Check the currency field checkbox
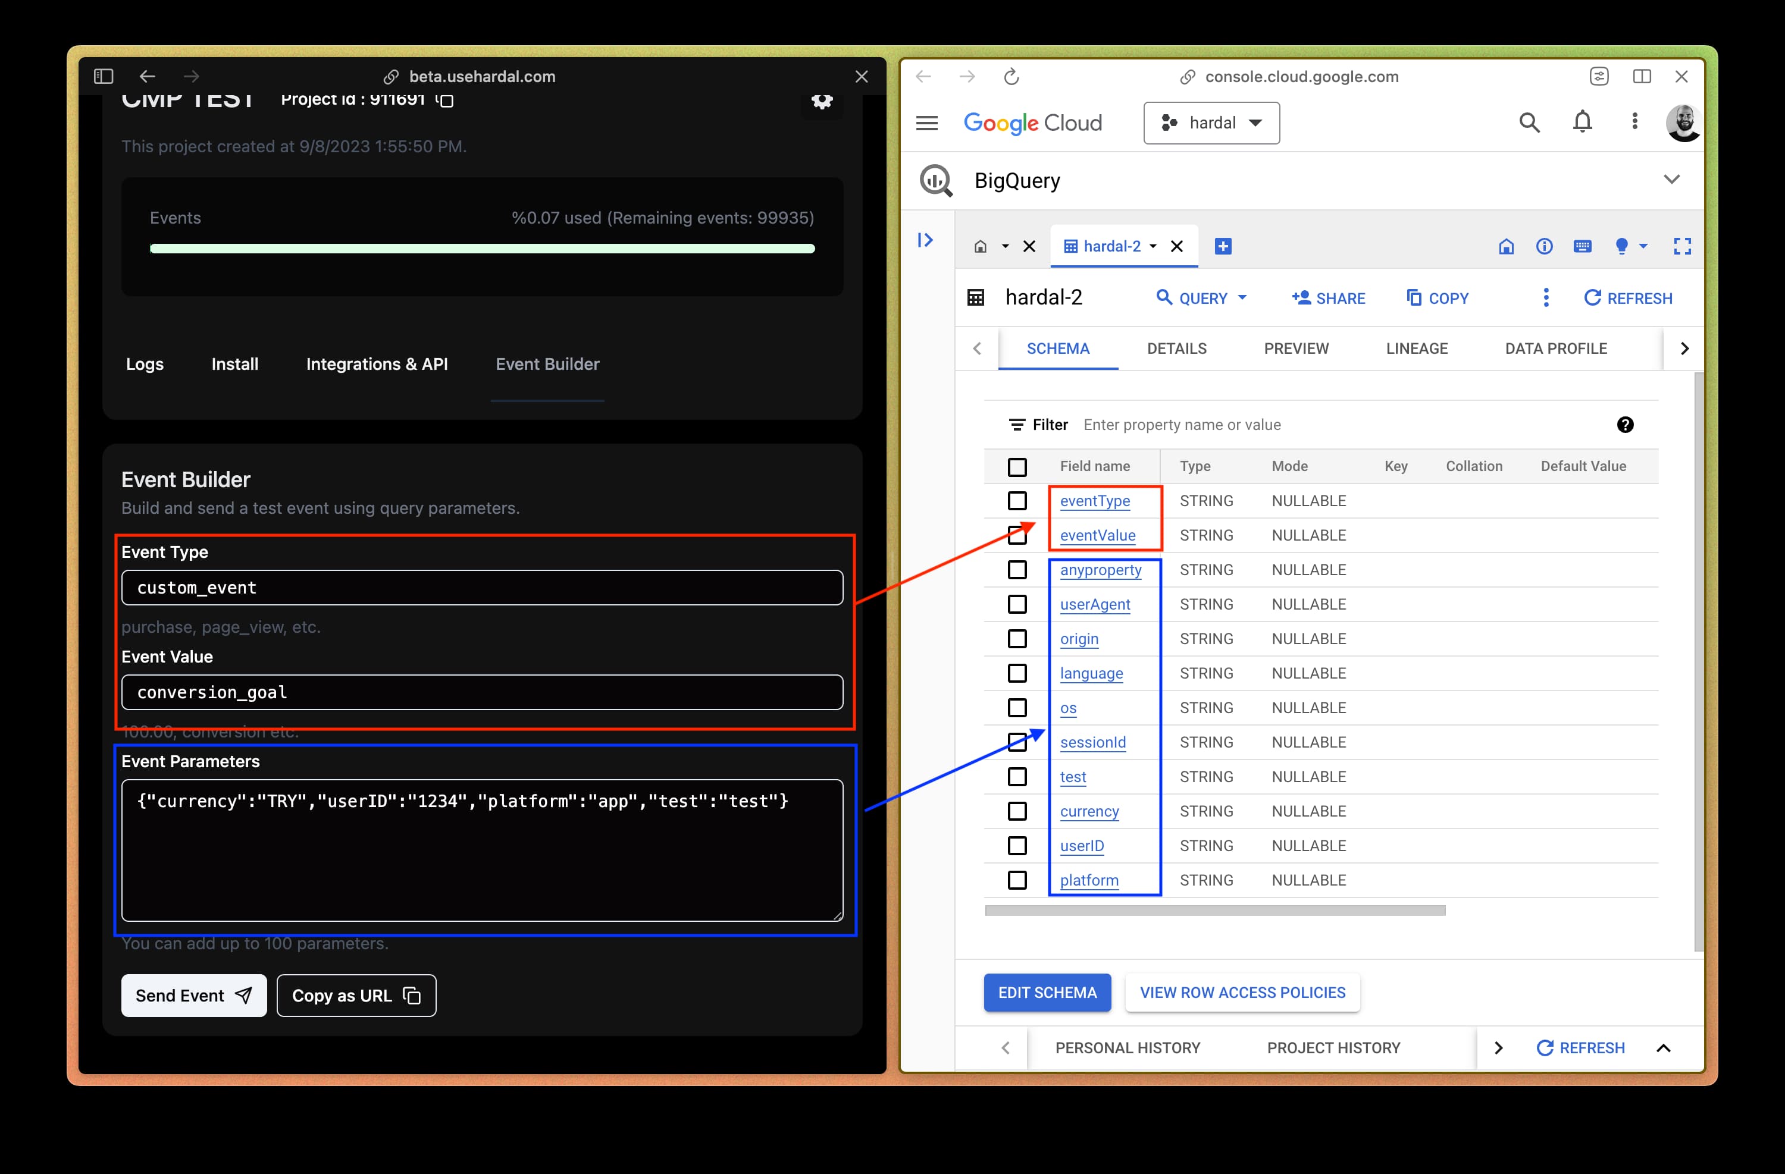 coord(1017,811)
